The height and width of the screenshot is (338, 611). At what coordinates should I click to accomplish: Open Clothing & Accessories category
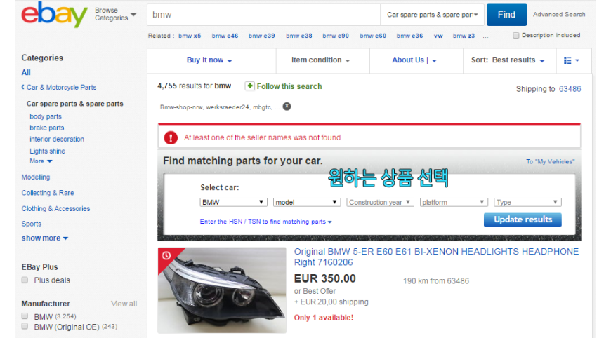pos(55,208)
